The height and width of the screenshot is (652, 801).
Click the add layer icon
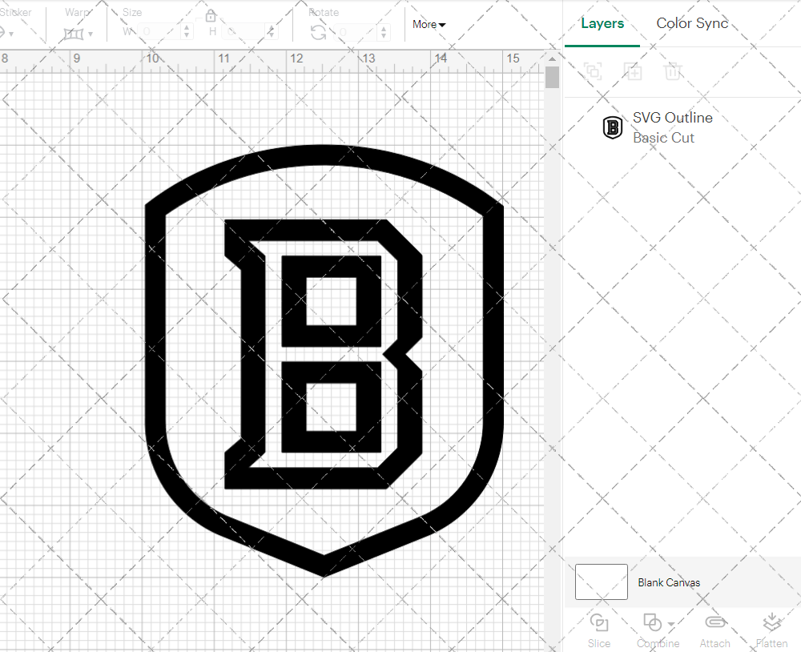click(x=633, y=71)
